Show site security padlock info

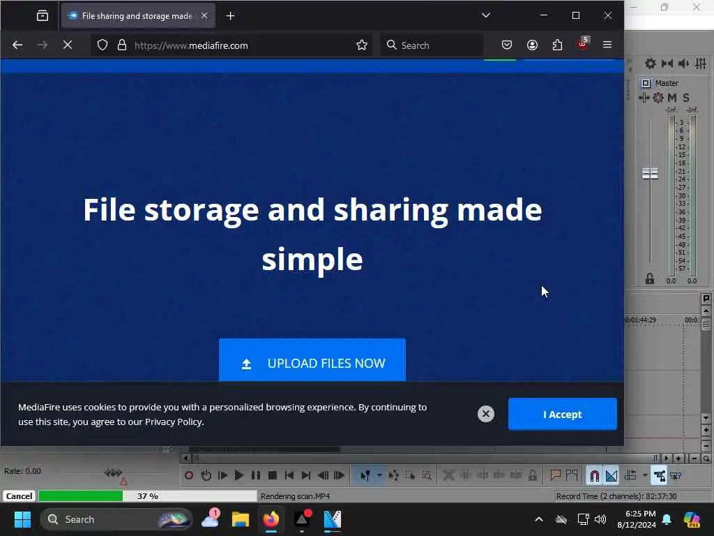pyautogui.click(x=122, y=45)
